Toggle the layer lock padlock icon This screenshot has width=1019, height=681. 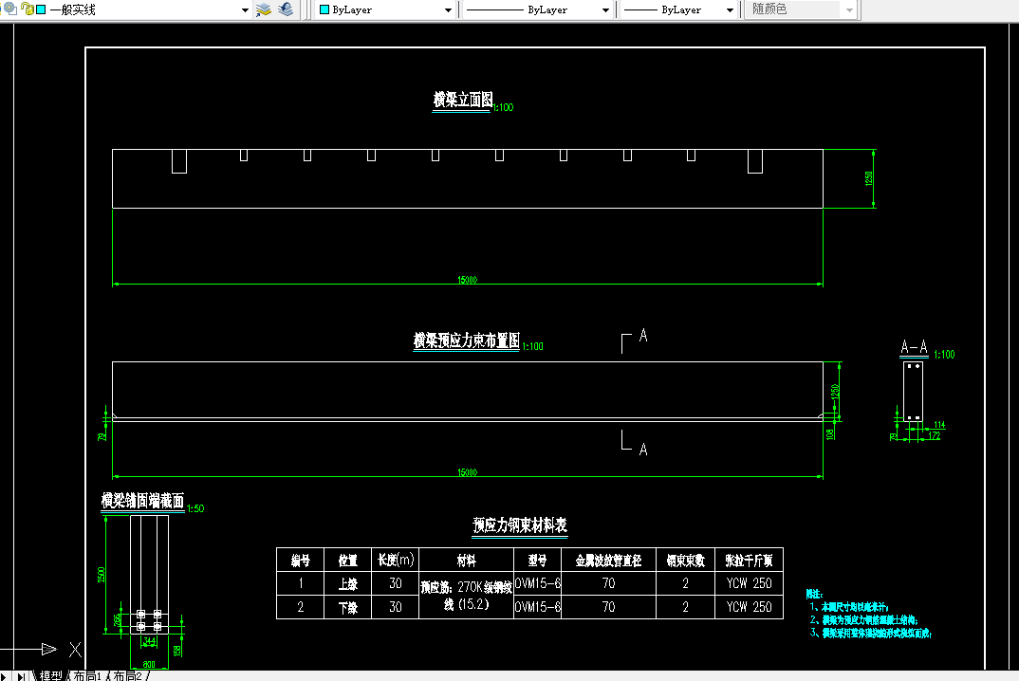[28, 9]
